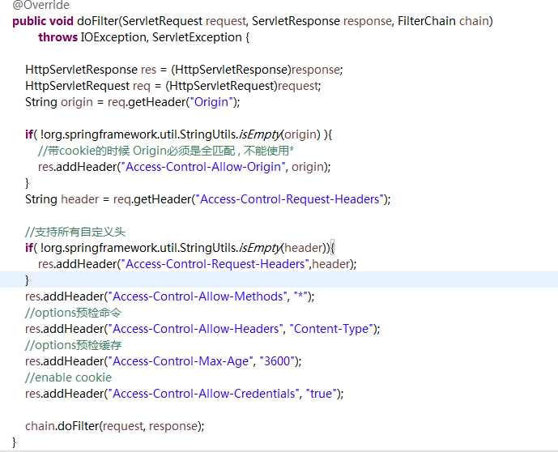
Task: Click the String header variable declaration
Action: 79,199
